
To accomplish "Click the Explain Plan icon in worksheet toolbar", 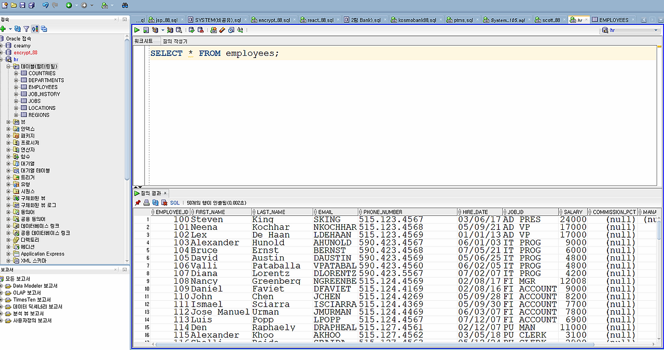I will tap(155, 30).
